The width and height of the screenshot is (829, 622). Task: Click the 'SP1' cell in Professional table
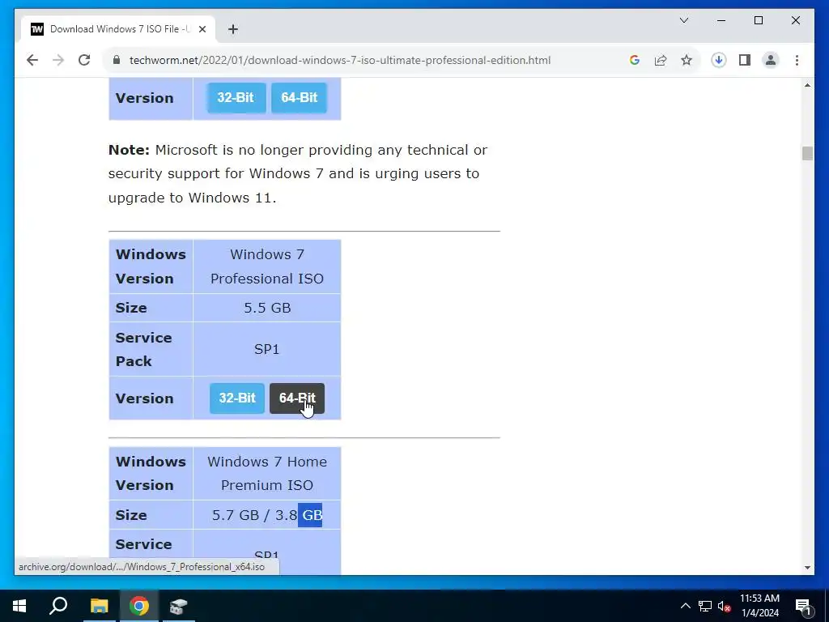pyautogui.click(x=267, y=349)
